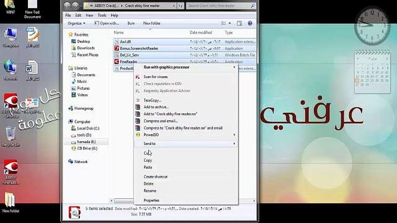This screenshot has height=223, width=397.
Task: Open the Edit menu
Action: click(x=78, y=15)
